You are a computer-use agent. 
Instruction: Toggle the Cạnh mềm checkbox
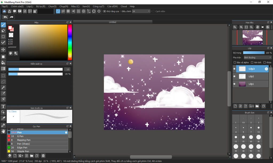153,11
